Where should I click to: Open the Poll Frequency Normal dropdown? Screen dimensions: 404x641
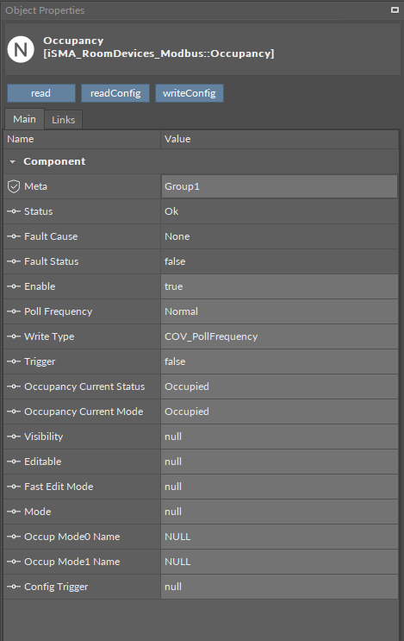[x=280, y=311]
